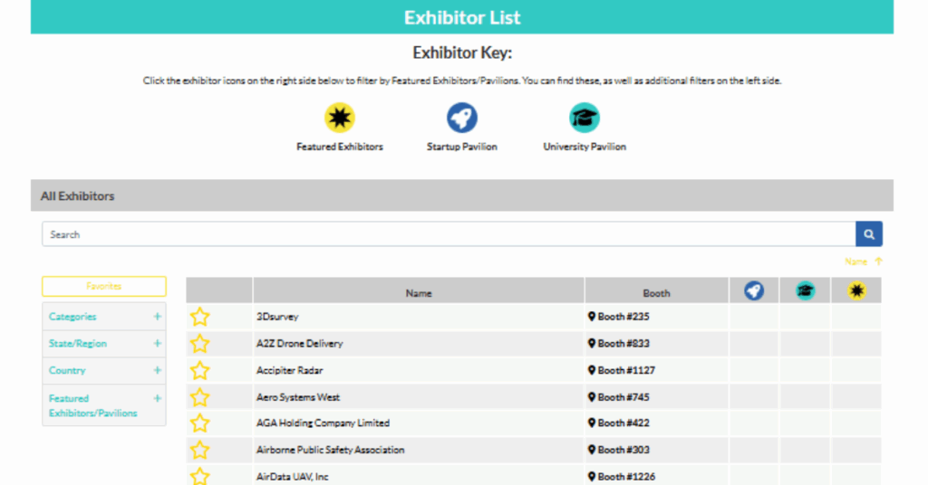Toggle favorite star for Airborne Public Safety Association
Screen dimensions: 928x485
click(x=200, y=450)
